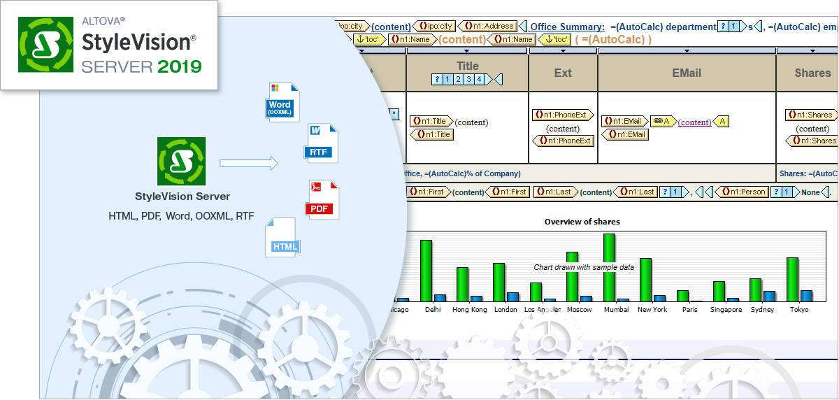
Task: Click condition branch 1 after n1:Person tag
Action: point(786,192)
